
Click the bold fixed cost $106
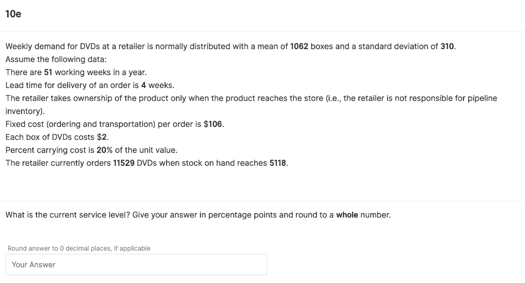pos(213,124)
